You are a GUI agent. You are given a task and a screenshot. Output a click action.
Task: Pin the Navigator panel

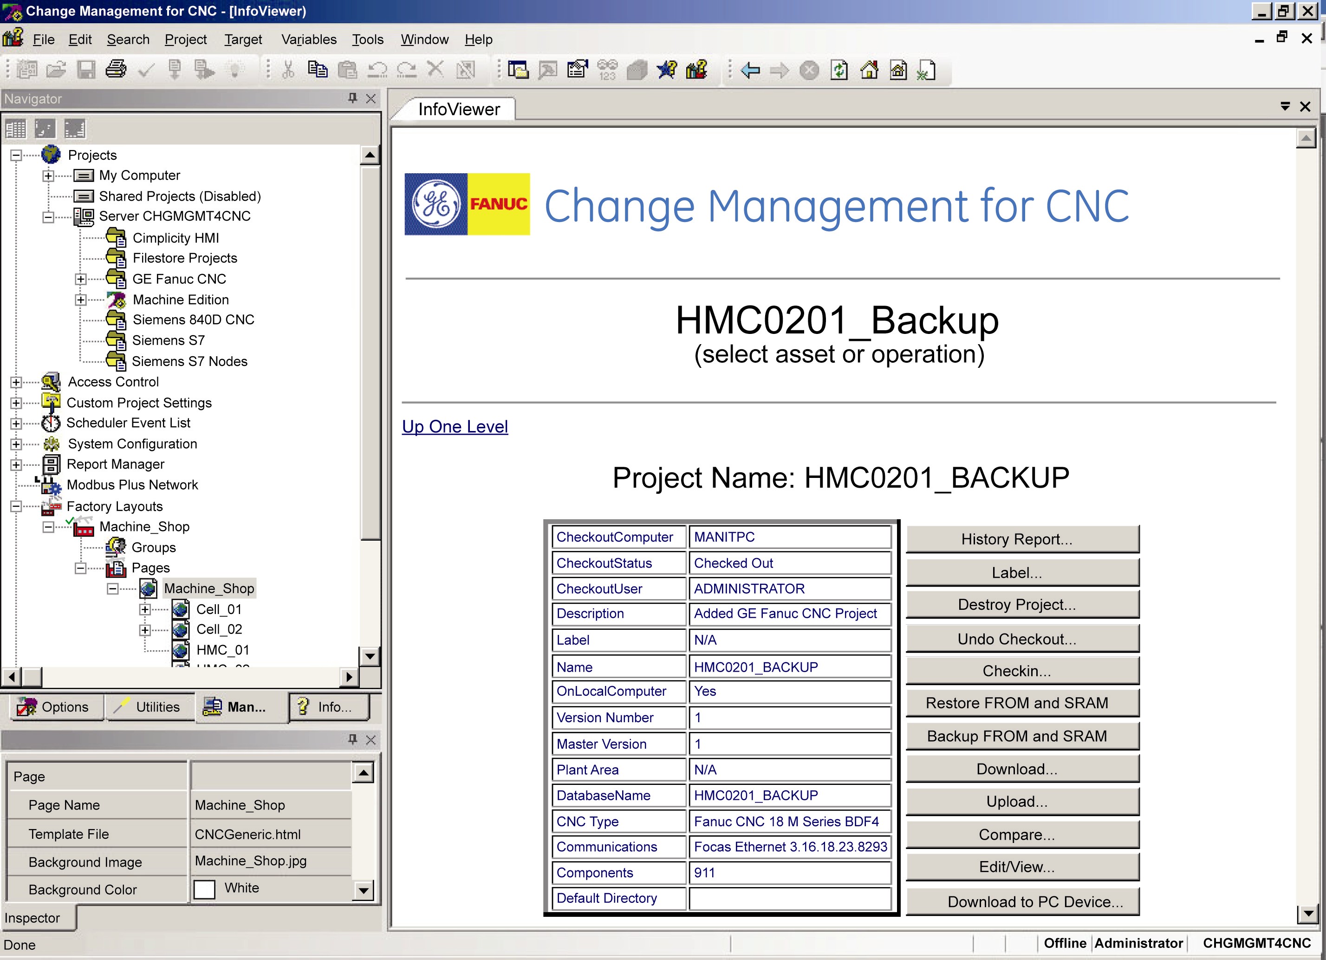[352, 98]
